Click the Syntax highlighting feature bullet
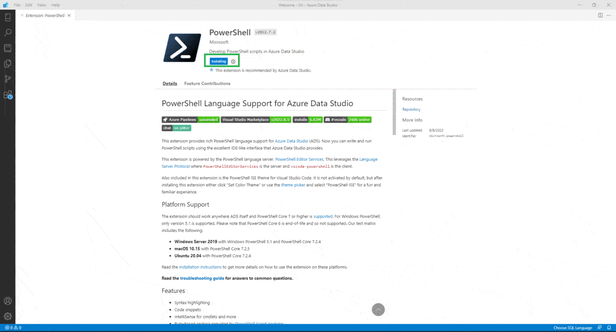This screenshot has width=616, height=332. coord(192,303)
